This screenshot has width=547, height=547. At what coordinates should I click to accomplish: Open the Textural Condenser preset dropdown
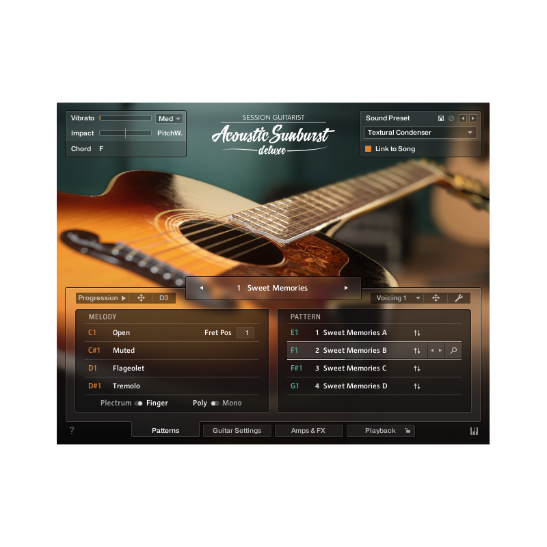420,133
